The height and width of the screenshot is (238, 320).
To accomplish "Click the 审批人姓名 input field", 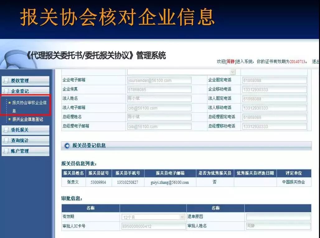I will (x=278, y=226).
